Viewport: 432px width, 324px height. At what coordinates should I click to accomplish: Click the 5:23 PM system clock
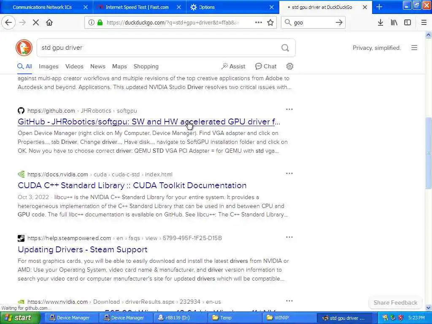point(416,318)
